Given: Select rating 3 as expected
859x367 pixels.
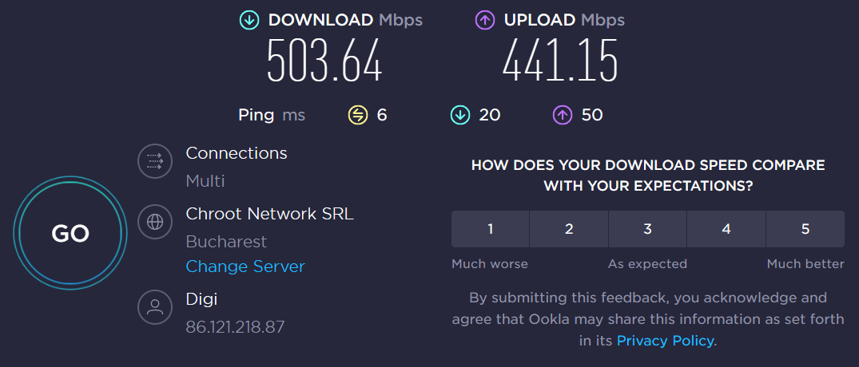Looking at the screenshot, I should click(x=647, y=229).
